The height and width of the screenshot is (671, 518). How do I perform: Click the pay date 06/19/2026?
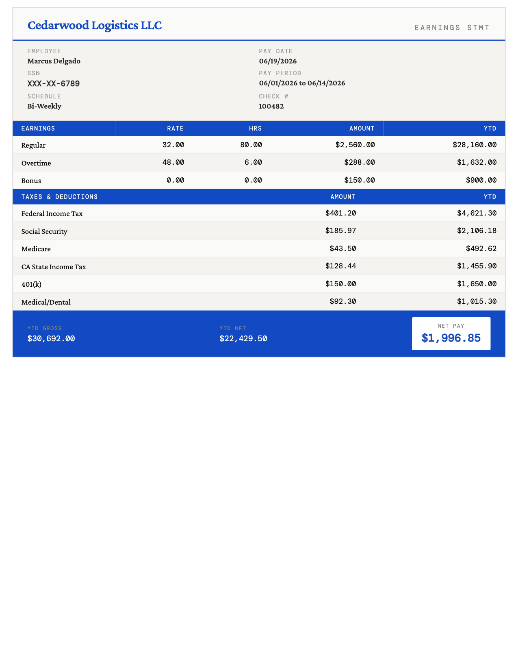pos(278,61)
